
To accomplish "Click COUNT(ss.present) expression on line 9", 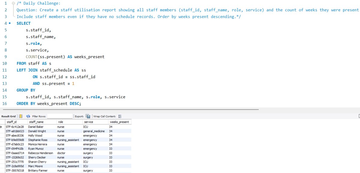I will pos(45,57).
